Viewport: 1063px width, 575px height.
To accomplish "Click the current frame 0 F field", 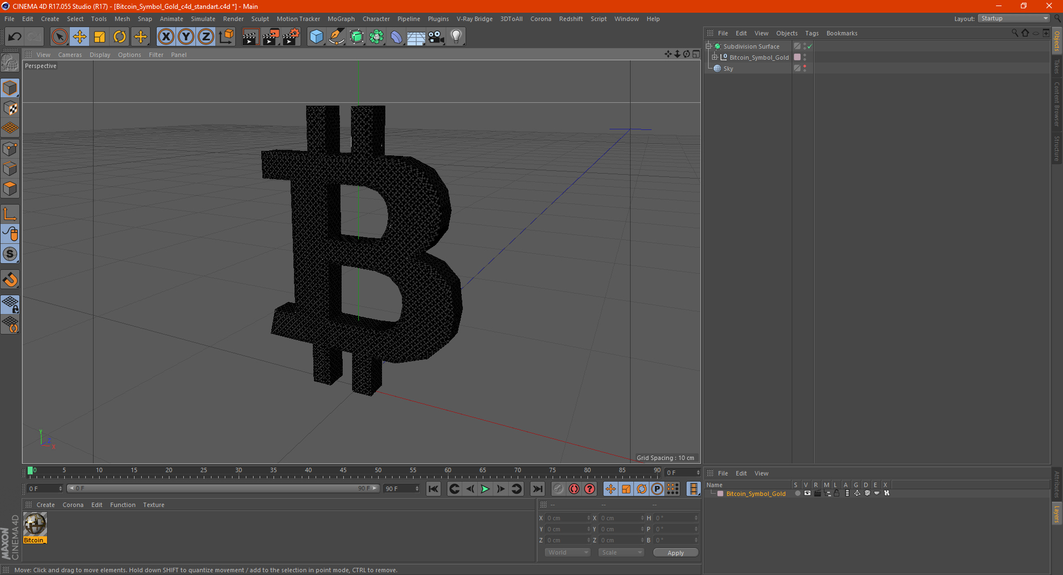I will [x=45, y=489].
